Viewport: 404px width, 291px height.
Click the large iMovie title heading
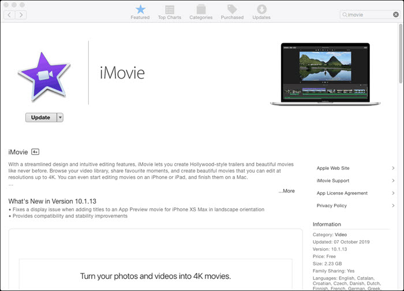point(122,73)
